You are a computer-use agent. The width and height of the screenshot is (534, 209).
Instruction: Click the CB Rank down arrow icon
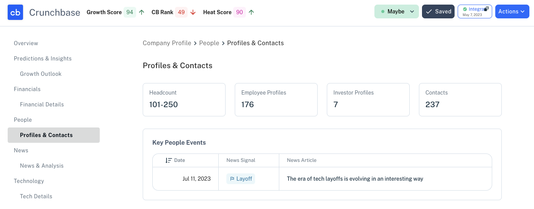coord(193,12)
